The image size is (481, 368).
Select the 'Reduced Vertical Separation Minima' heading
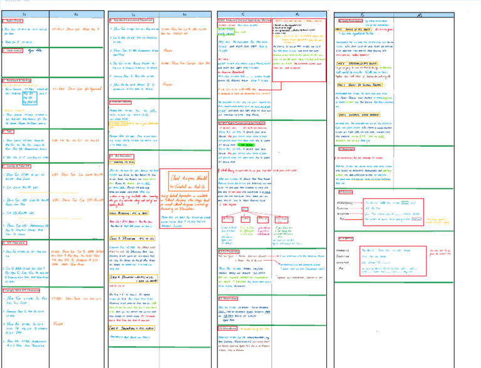(244, 20)
